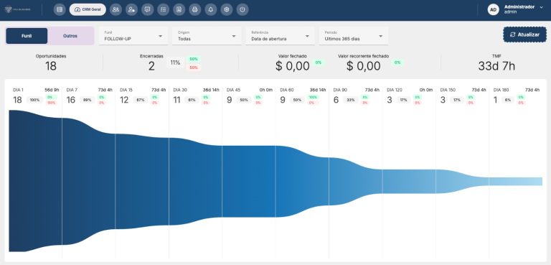The height and width of the screenshot is (265, 551).
Task: Click the DIA 180 stage header
Action: (x=501, y=90)
